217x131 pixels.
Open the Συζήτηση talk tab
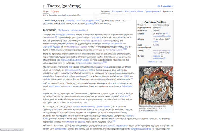point(55,12)
